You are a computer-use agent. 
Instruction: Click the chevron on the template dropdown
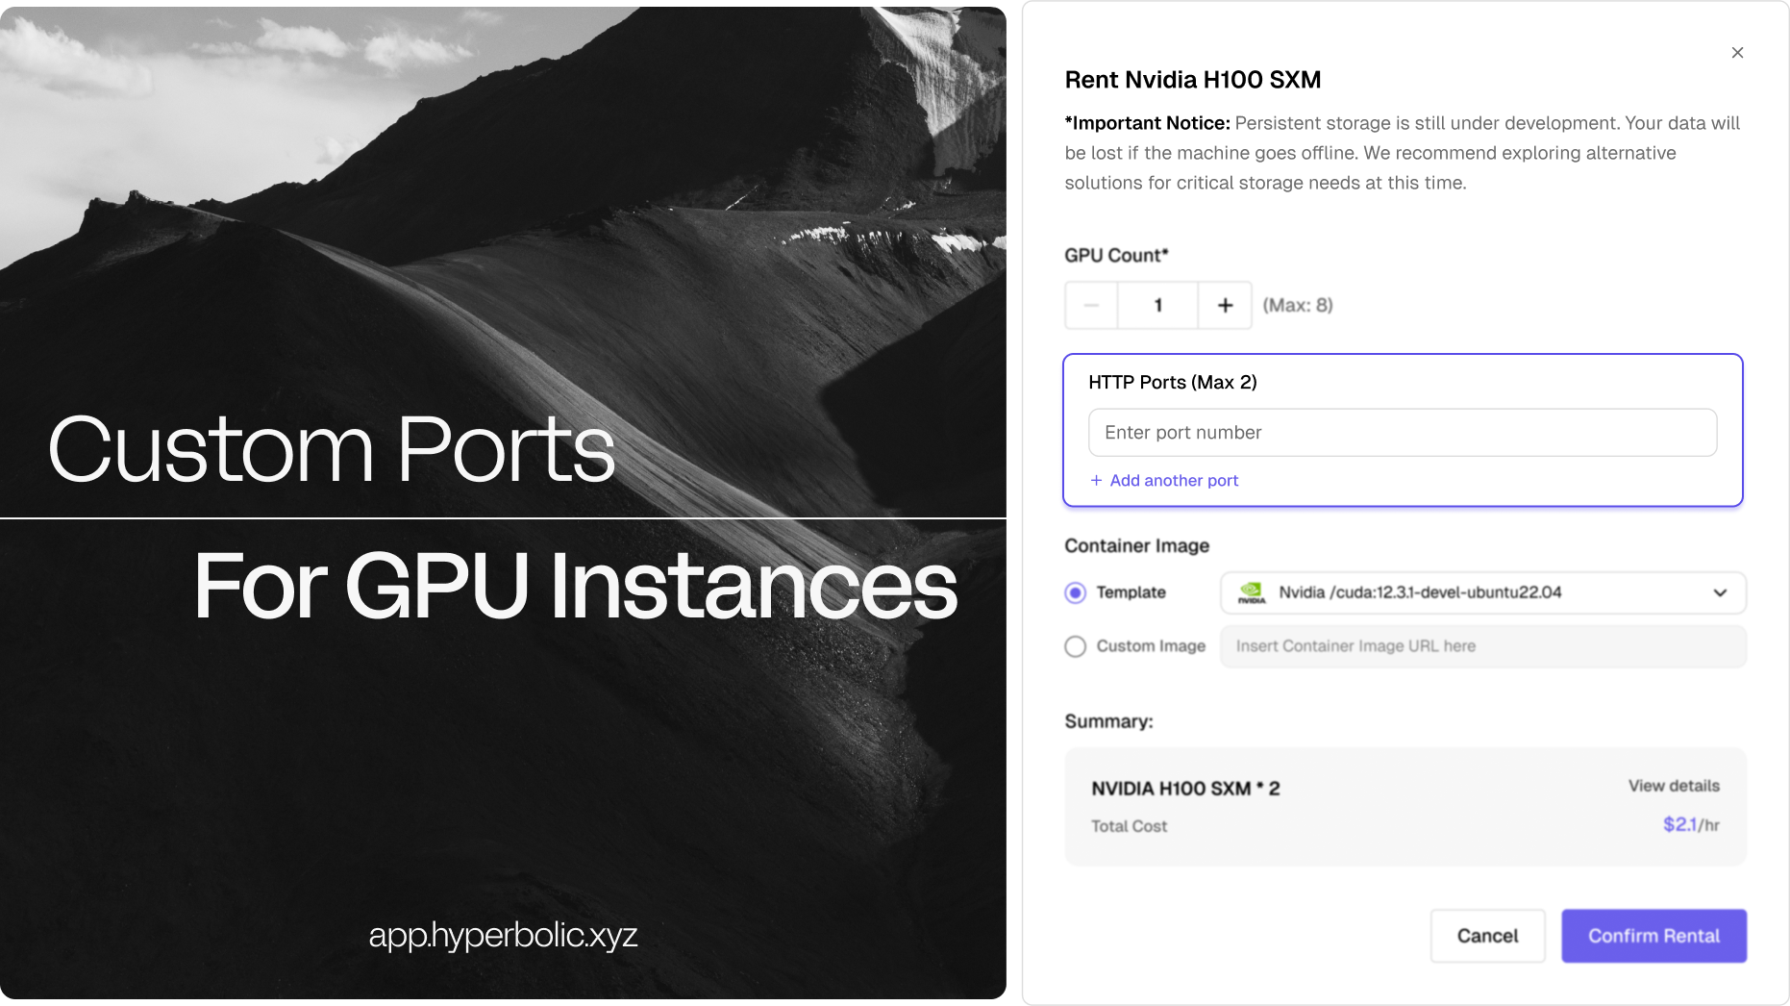coord(1720,593)
